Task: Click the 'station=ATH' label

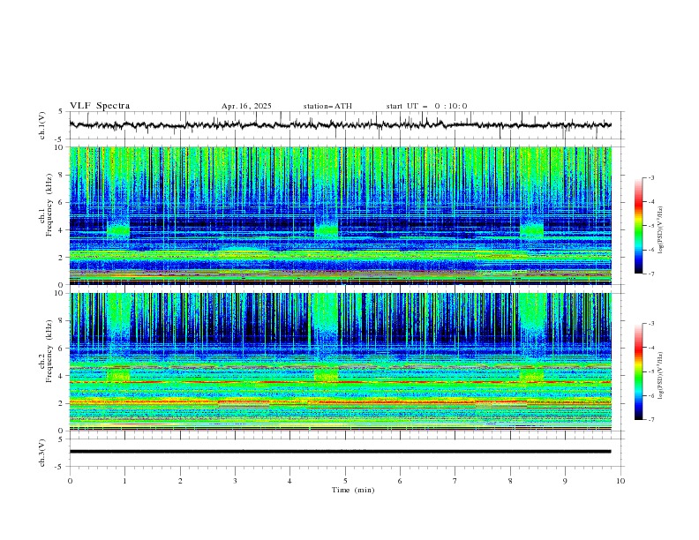Action: tap(327, 106)
